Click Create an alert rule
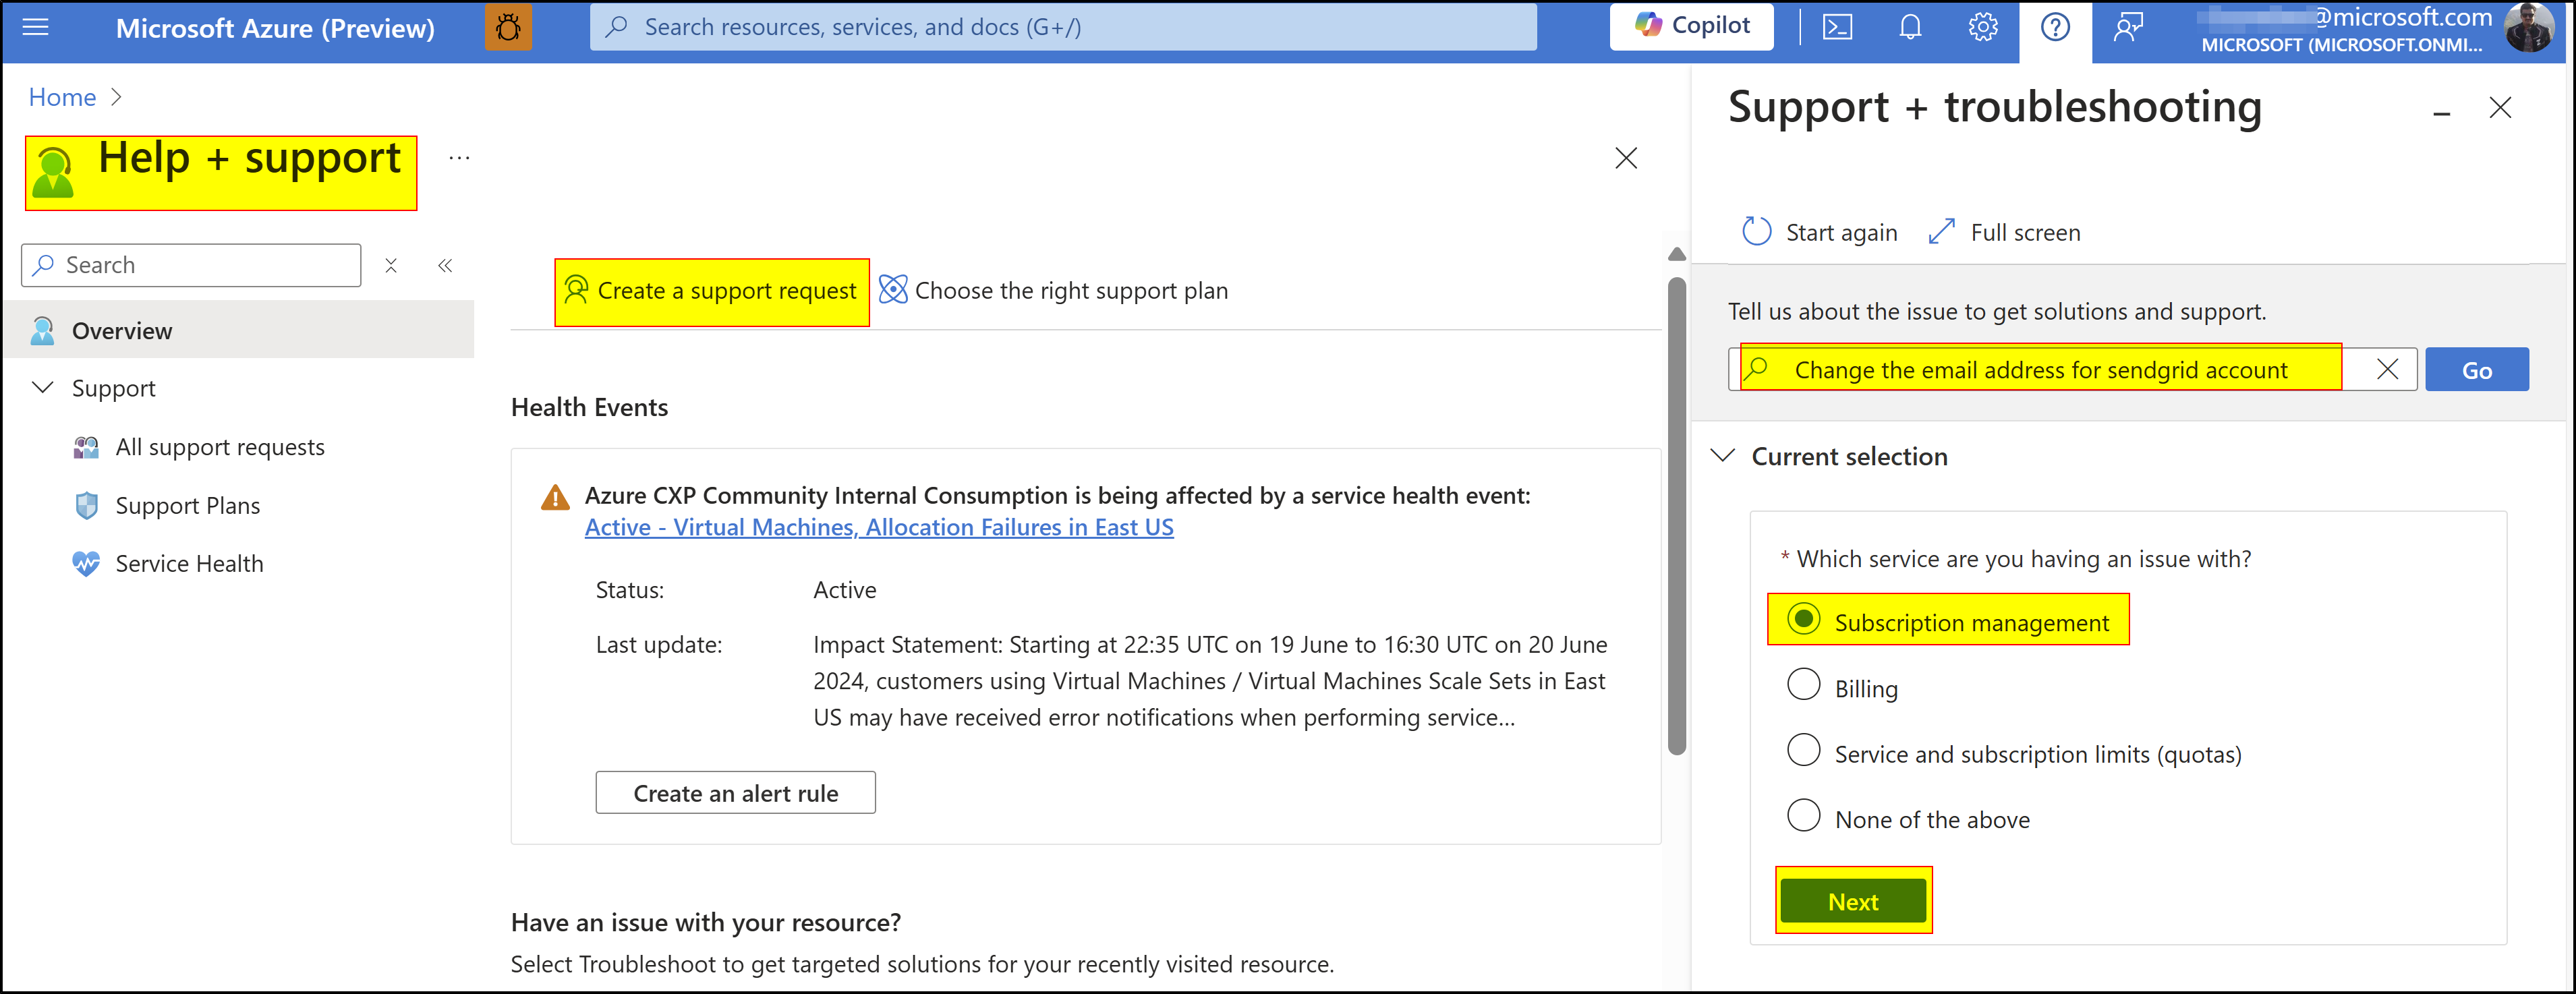 735,792
